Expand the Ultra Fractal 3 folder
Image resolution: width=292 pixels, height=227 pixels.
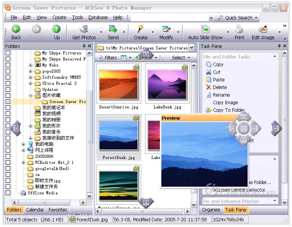click(30, 83)
